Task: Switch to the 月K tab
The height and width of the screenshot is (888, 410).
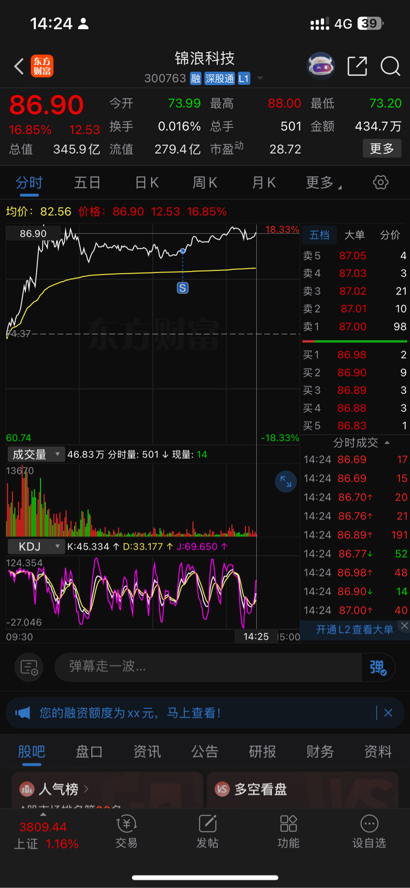Action: pos(264,183)
